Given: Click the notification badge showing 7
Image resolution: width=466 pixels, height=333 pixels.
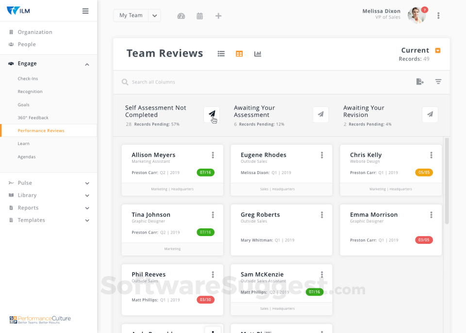Looking at the screenshot, I should (x=425, y=10).
